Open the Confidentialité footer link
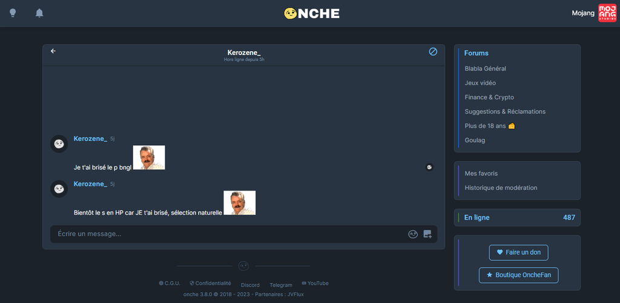This screenshot has height=303, width=620. pos(210,283)
